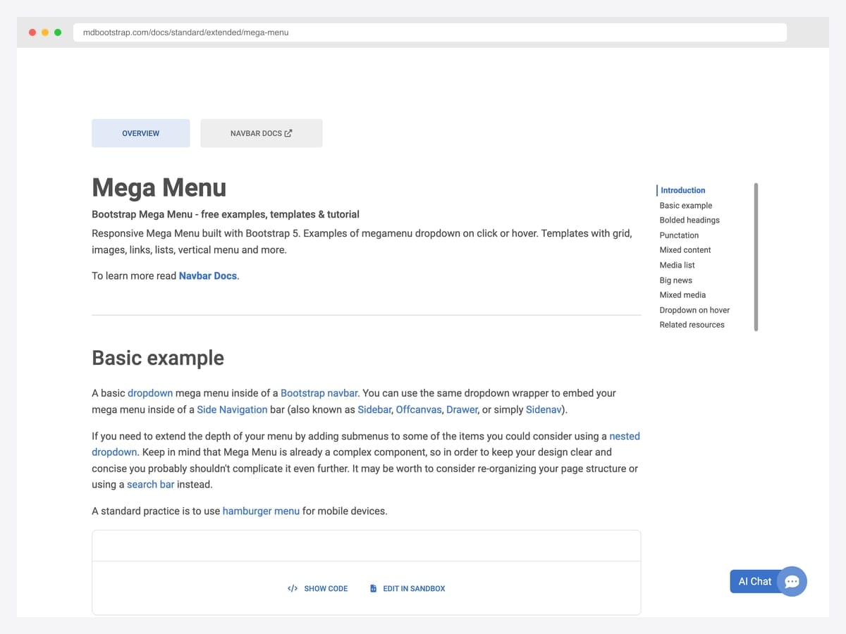Viewport: 846px width, 634px height.
Task: Go to Punctation section
Action: [x=679, y=235]
